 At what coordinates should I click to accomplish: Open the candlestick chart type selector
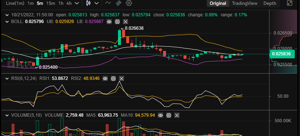(x=88, y=3)
